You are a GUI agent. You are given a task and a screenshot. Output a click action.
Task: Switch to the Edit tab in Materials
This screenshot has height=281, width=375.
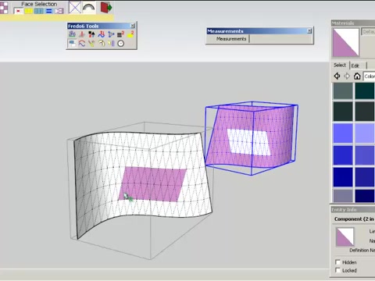click(355, 66)
